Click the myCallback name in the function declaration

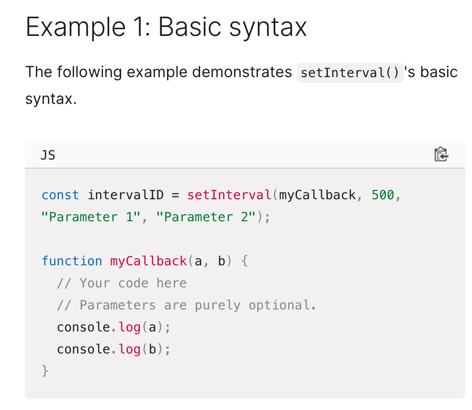pyautogui.click(x=148, y=261)
